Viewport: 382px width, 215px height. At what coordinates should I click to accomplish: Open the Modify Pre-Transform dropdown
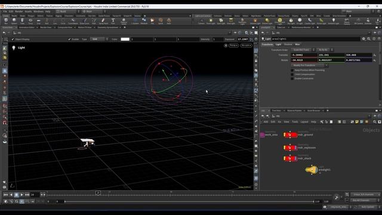pos(309,65)
